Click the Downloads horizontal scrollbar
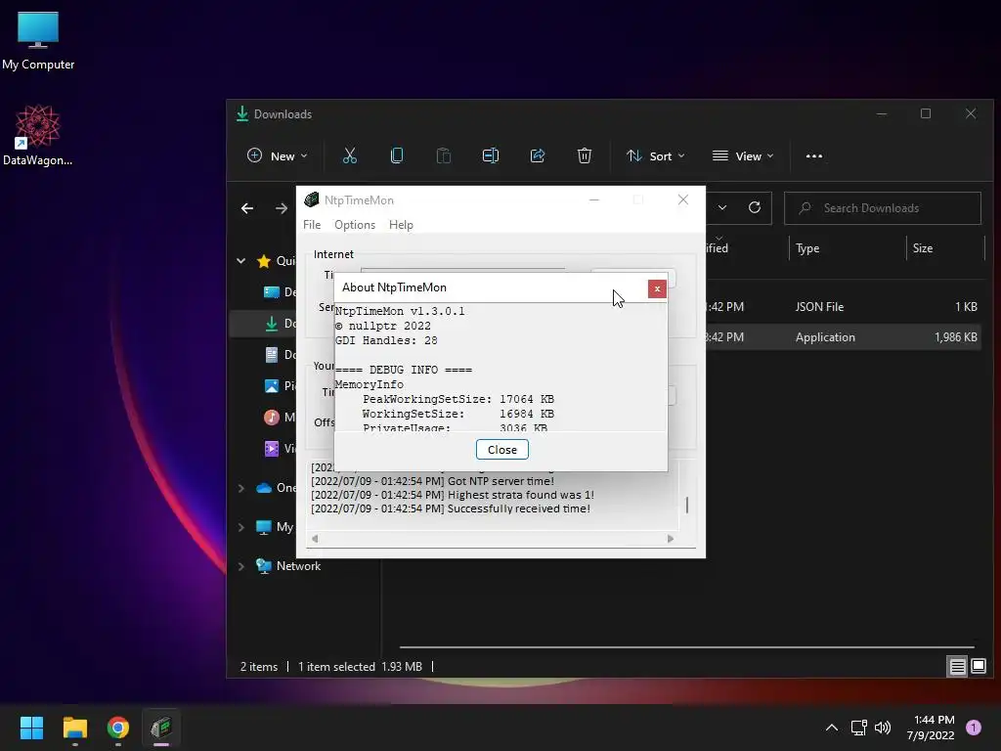 [687, 647]
